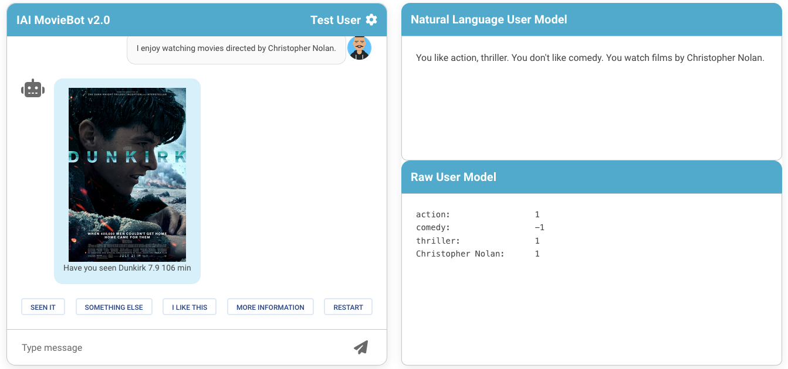Open settings via the gear icon
788x369 pixels.
pyautogui.click(x=371, y=20)
